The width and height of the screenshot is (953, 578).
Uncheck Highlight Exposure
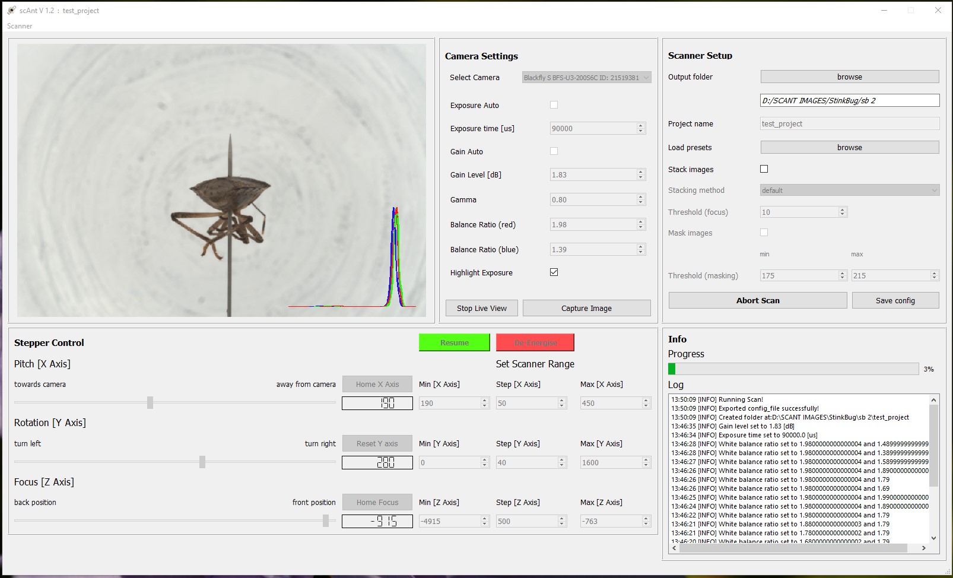point(554,272)
